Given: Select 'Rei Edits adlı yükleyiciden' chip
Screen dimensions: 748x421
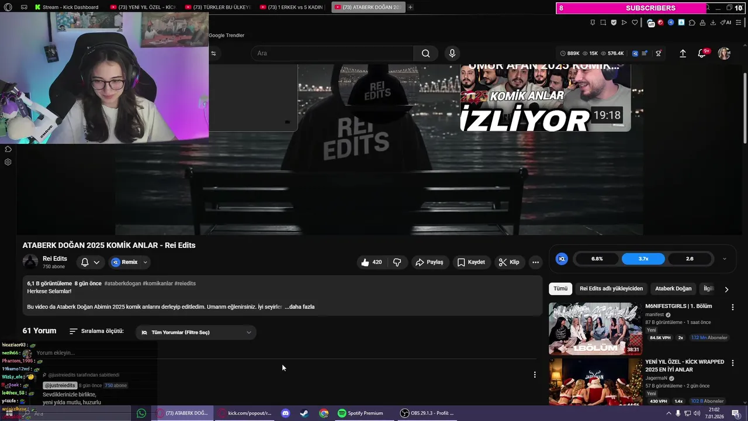Looking at the screenshot, I should coord(611,288).
